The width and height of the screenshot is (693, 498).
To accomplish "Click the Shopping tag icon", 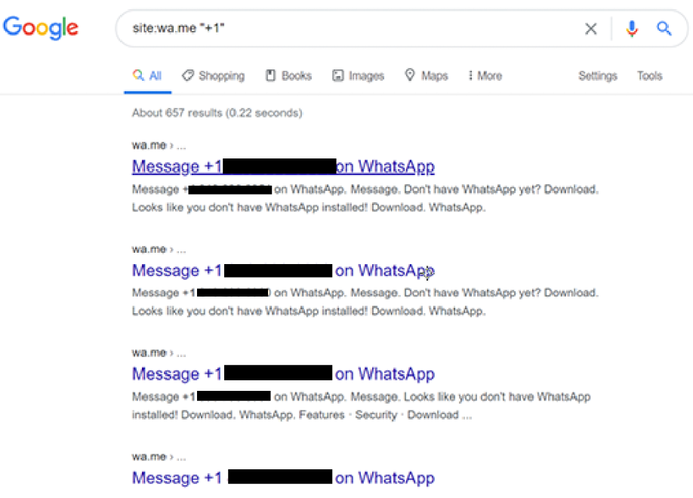I will [x=188, y=75].
